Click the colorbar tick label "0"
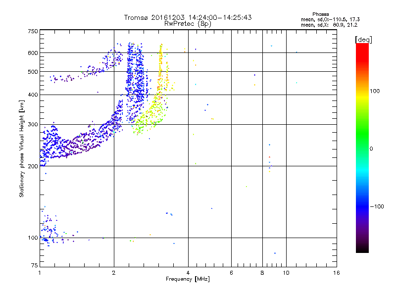Screen dimensions: 396x297 (x=371, y=149)
